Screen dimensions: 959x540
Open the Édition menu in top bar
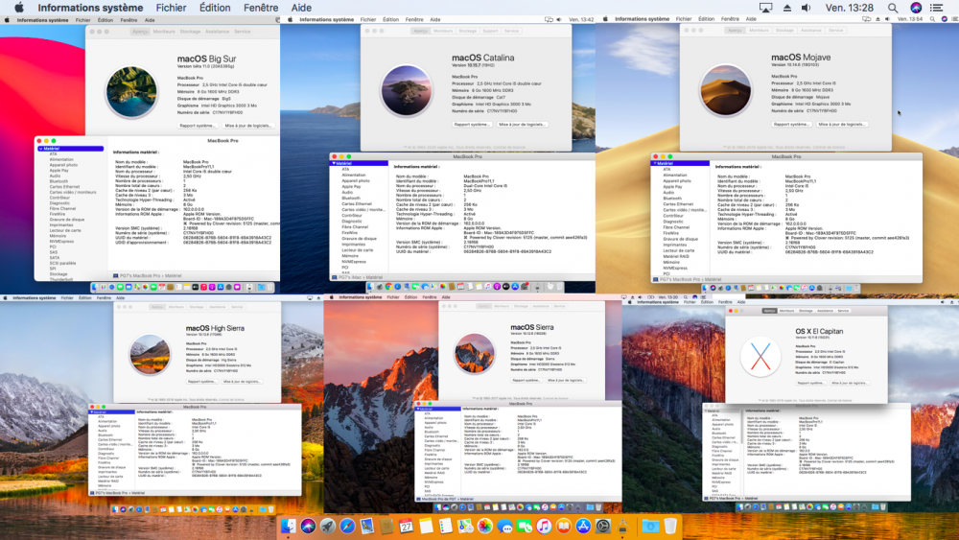pyautogui.click(x=215, y=8)
